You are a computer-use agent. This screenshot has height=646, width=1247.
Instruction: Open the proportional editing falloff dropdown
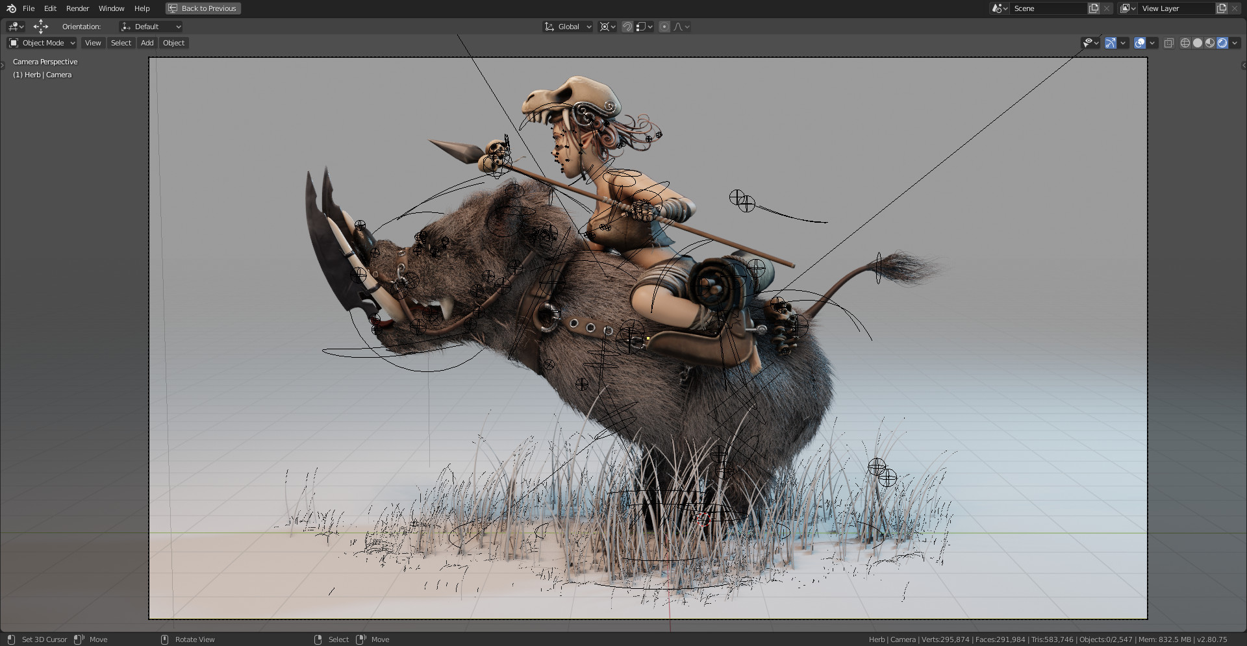tap(681, 27)
